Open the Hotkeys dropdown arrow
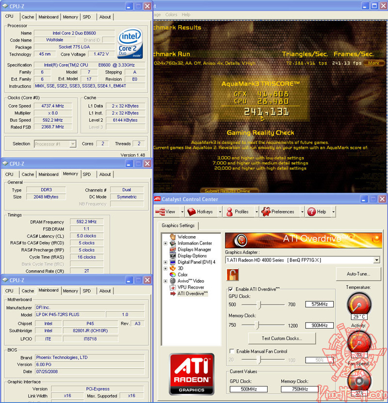 (220, 212)
